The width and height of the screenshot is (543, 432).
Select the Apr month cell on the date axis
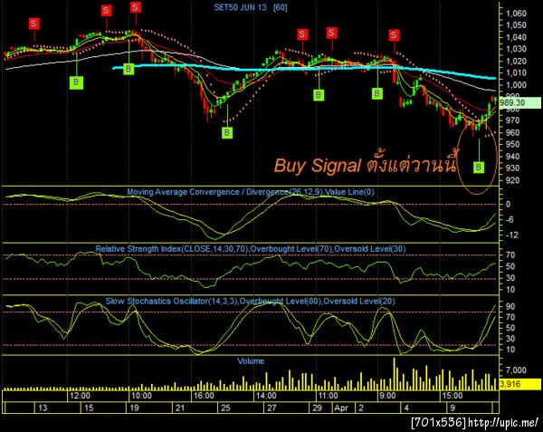(x=344, y=408)
